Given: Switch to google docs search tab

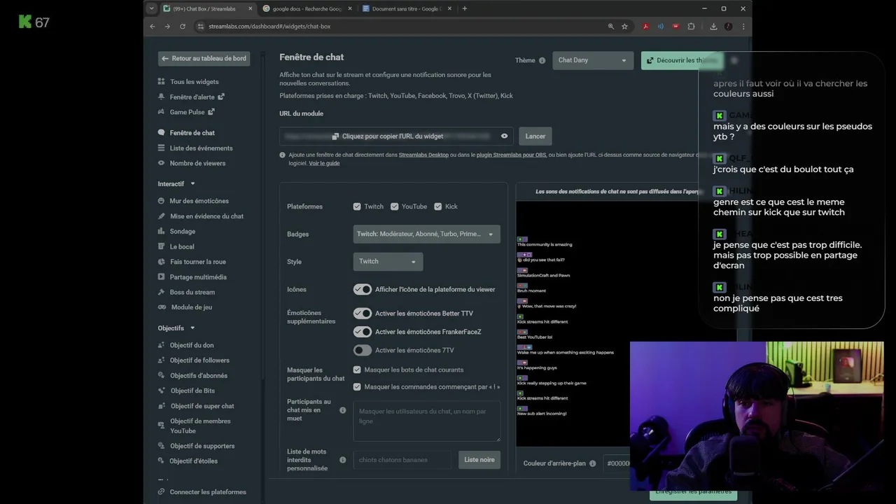Looking at the screenshot, I should [307, 8].
